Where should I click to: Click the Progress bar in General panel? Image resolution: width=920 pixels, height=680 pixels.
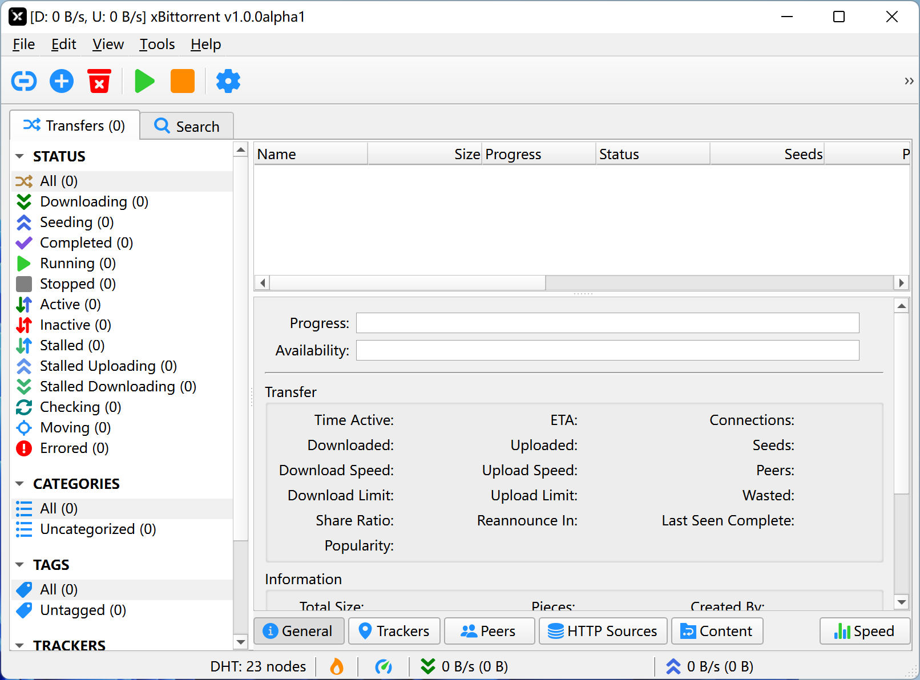[x=608, y=323]
